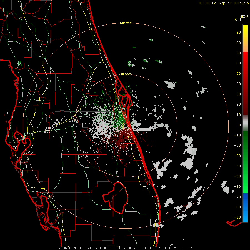Click "0.5 DEG" elevation in the caption
The width and height of the screenshot is (250, 250).
pos(126,248)
